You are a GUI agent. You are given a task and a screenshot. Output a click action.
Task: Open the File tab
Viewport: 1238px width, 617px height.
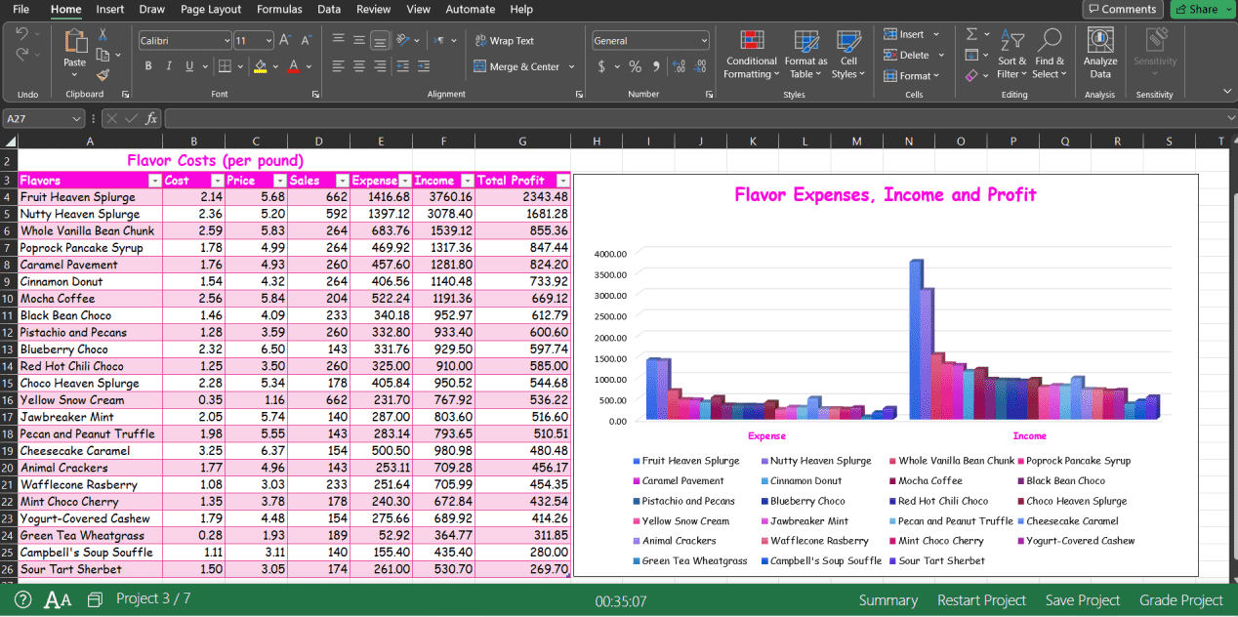(21, 9)
